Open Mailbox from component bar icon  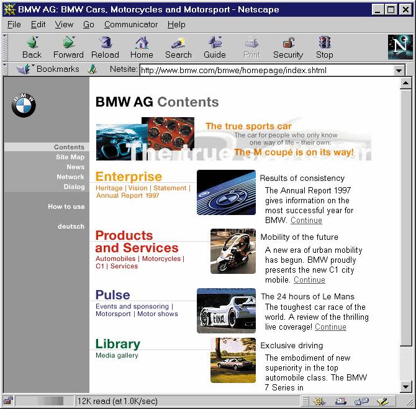coord(341,402)
